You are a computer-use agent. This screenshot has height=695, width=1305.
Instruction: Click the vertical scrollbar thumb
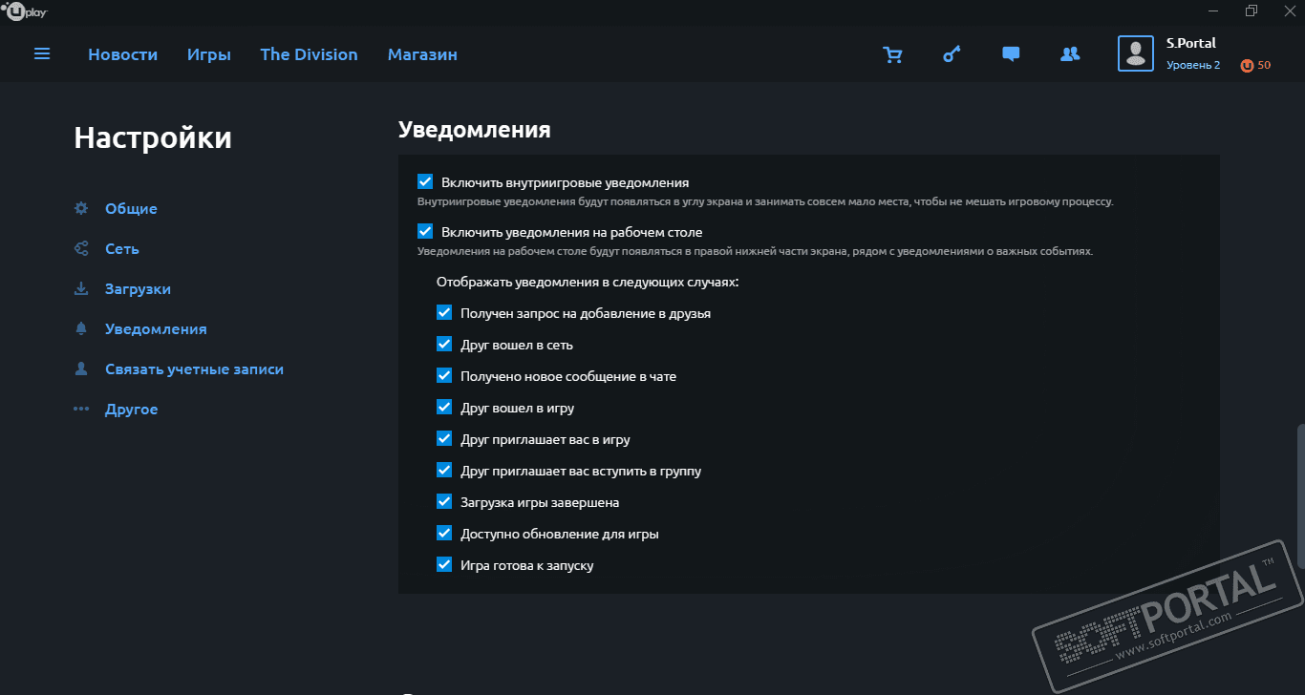click(1299, 495)
